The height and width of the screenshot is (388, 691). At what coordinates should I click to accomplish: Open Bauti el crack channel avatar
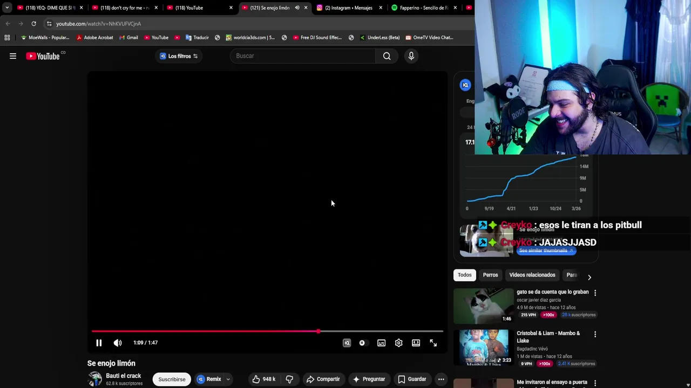pos(95,379)
